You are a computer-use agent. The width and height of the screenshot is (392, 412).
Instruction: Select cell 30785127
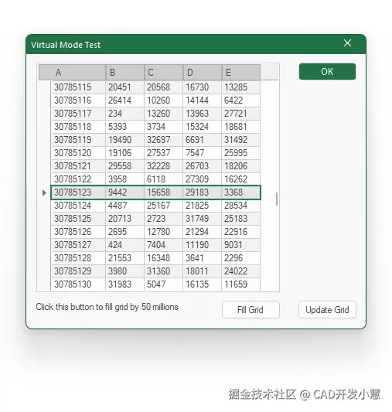pos(78,245)
